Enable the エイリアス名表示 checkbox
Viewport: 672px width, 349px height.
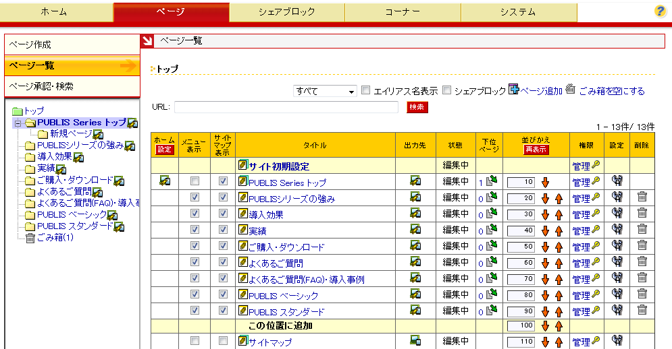(366, 90)
